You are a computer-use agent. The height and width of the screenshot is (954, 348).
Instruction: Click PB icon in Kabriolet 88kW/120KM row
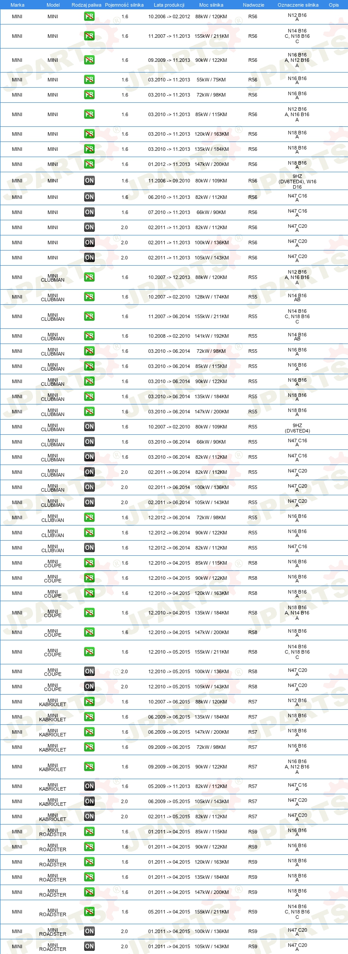click(89, 702)
